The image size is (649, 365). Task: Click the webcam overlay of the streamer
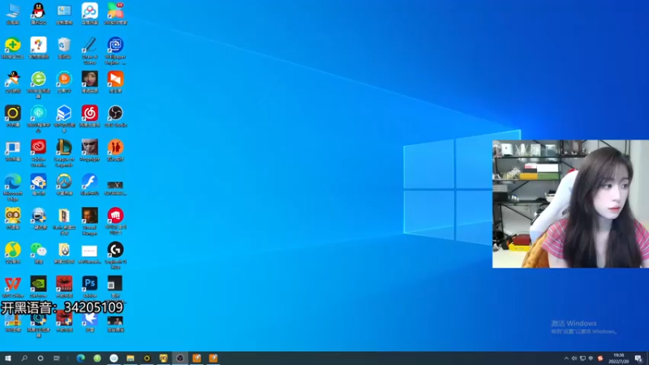(x=570, y=204)
